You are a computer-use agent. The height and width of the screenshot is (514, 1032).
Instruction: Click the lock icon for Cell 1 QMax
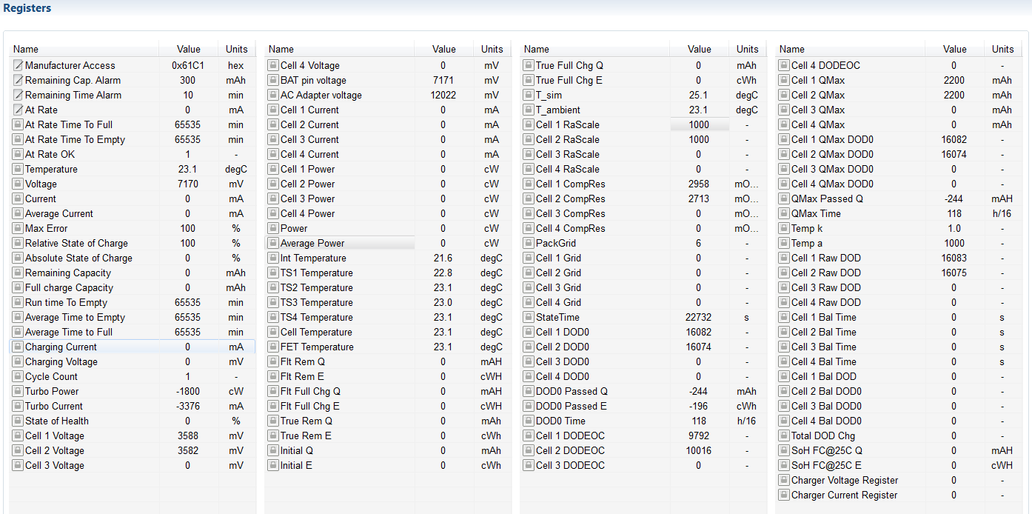coord(784,80)
